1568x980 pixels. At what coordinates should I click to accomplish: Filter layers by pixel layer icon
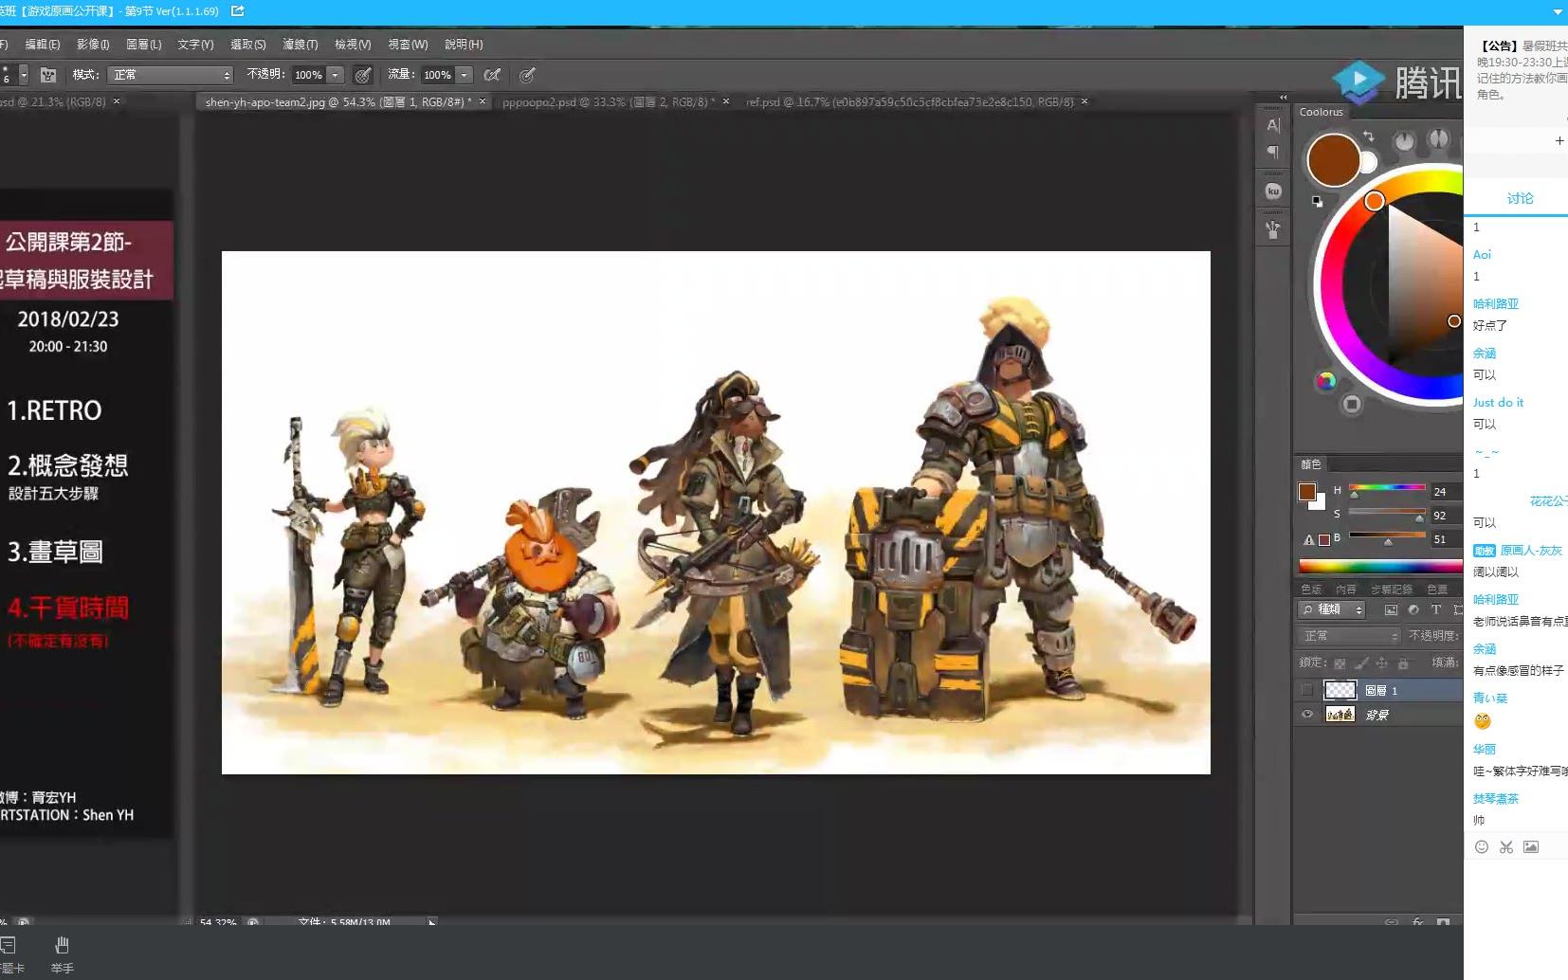(x=1391, y=609)
